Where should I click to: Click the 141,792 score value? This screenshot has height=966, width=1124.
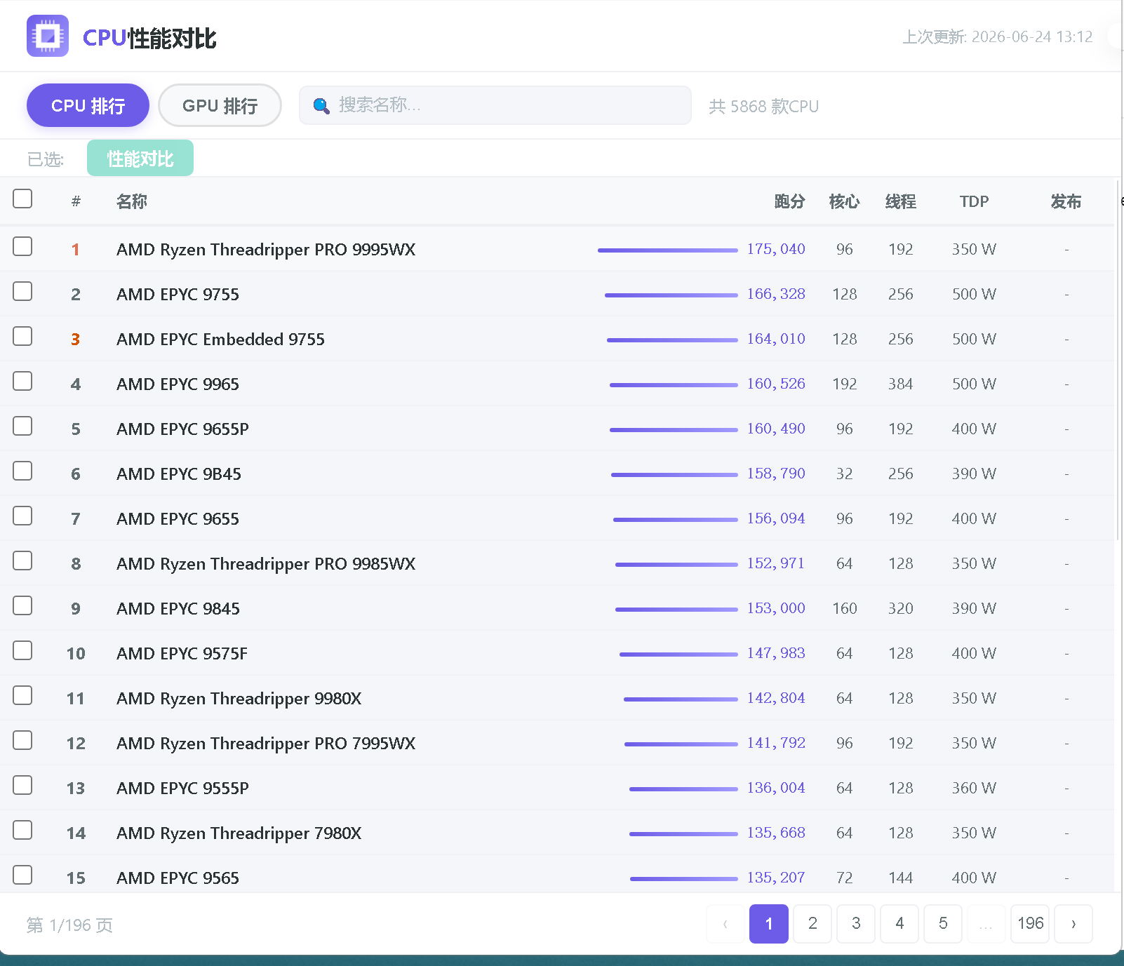tap(776, 743)
